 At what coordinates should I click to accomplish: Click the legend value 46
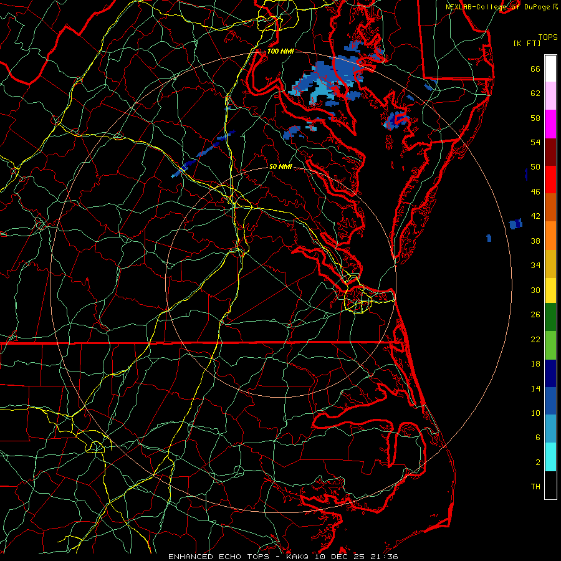click(x=535, y=192)
